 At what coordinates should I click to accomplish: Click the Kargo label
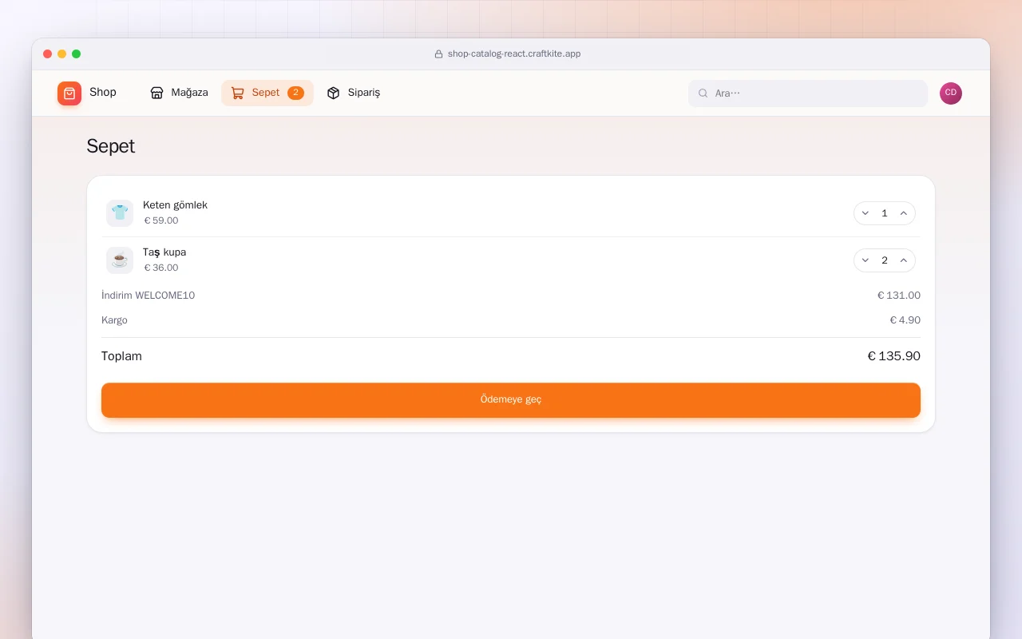(x=114, y=320)
